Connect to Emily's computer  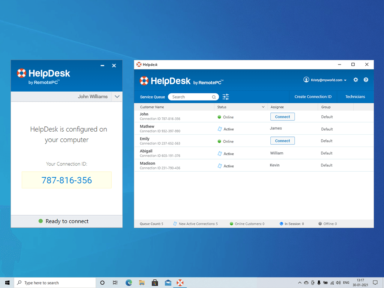pyautogui.click(x=282, y=141)
